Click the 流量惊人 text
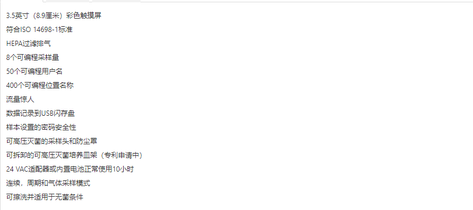The height and width of the screenshot is (210, 473). [20, 99]
